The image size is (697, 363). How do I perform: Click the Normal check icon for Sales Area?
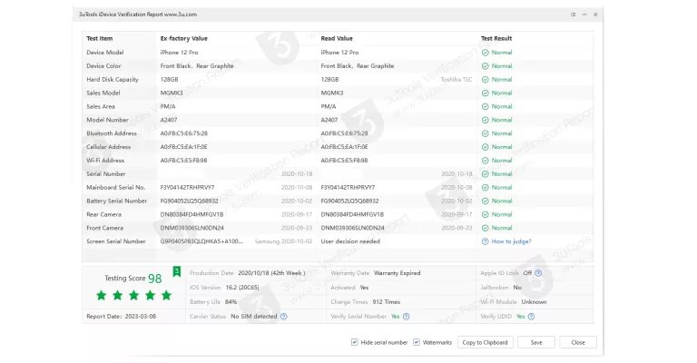[x=485, y=107]
